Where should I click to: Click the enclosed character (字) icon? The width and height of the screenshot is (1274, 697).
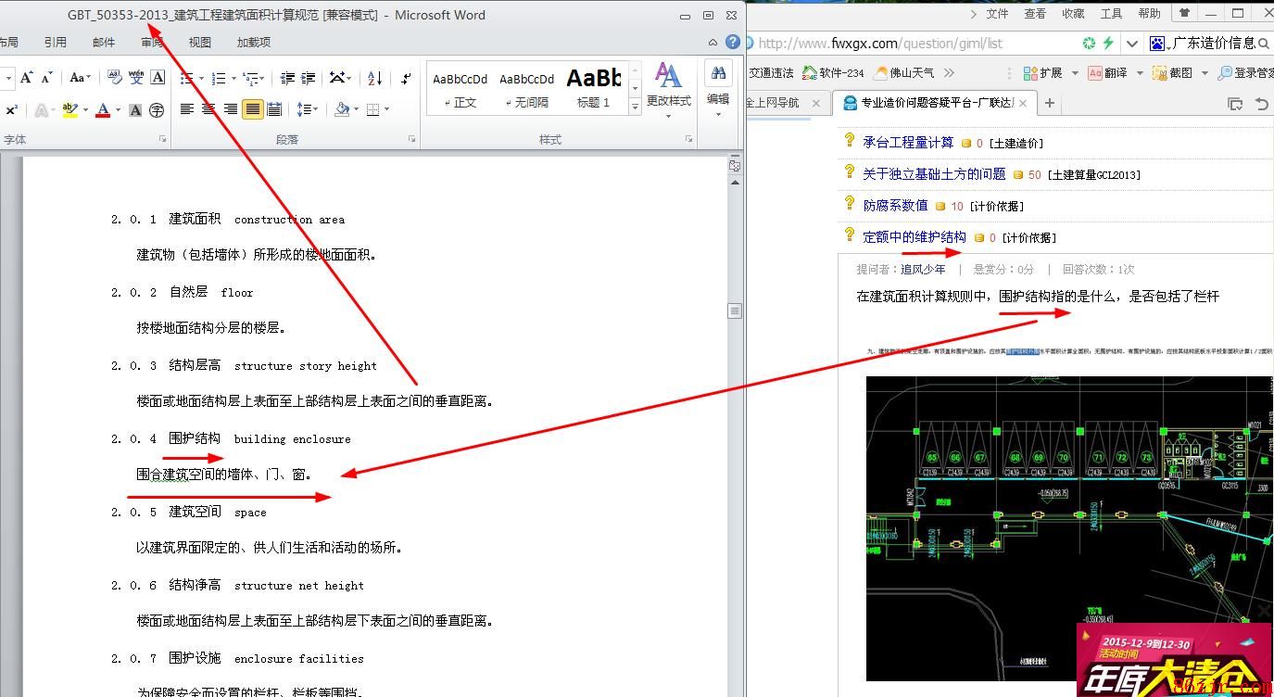[157, 110]
